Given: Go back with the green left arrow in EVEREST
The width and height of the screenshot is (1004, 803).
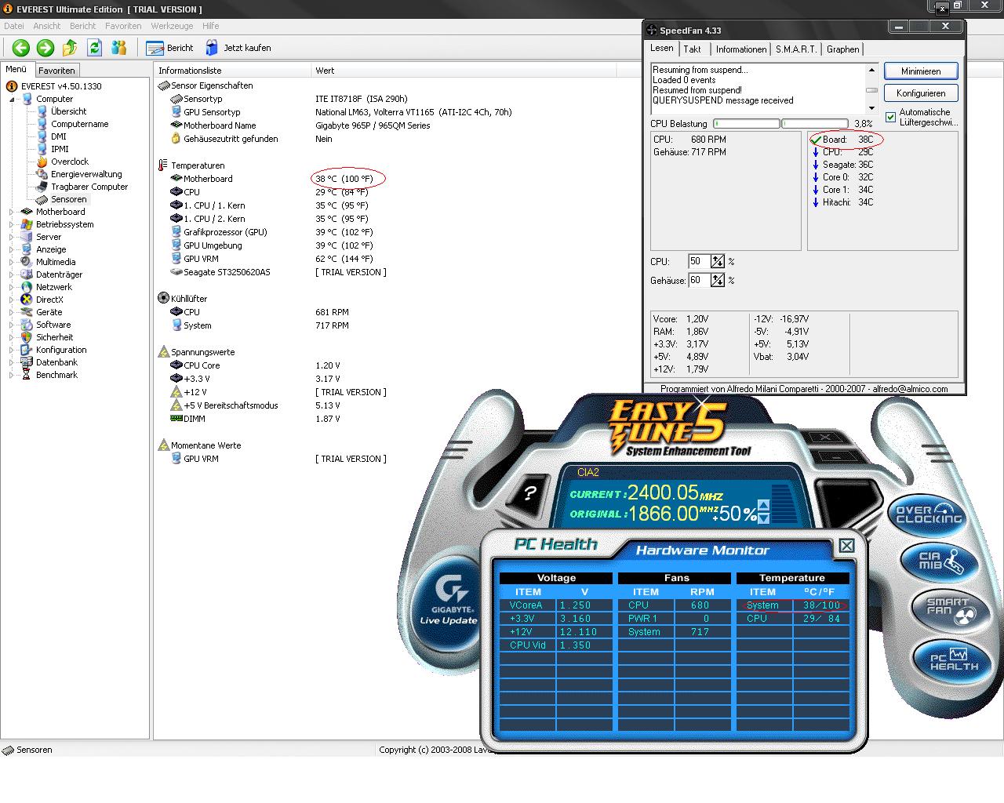Looking at the screenshot, I should [21, 48].
